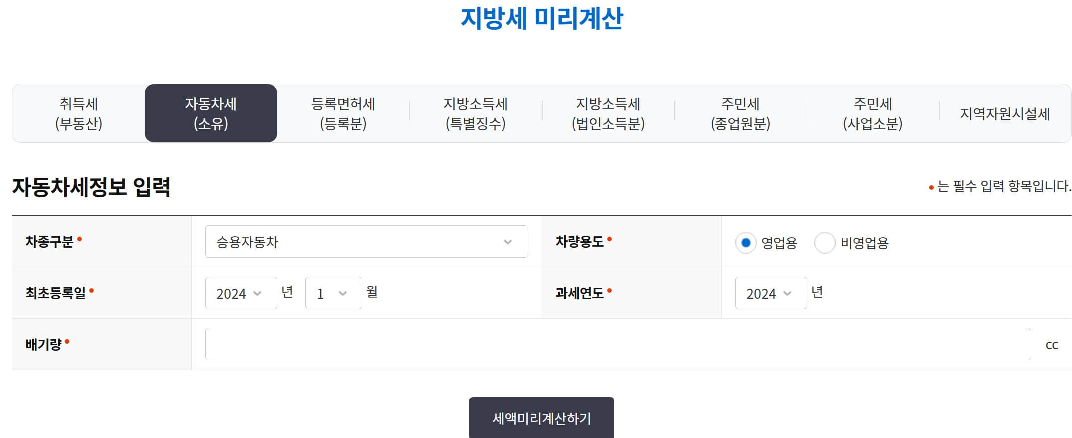The image size is (1072, 438).
Task: Switch to the 취득세(부동산) tab
Action: [x=80, y=113]
